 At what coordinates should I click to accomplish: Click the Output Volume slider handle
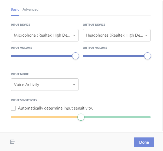pyautogui.click(x=148, y=56)
